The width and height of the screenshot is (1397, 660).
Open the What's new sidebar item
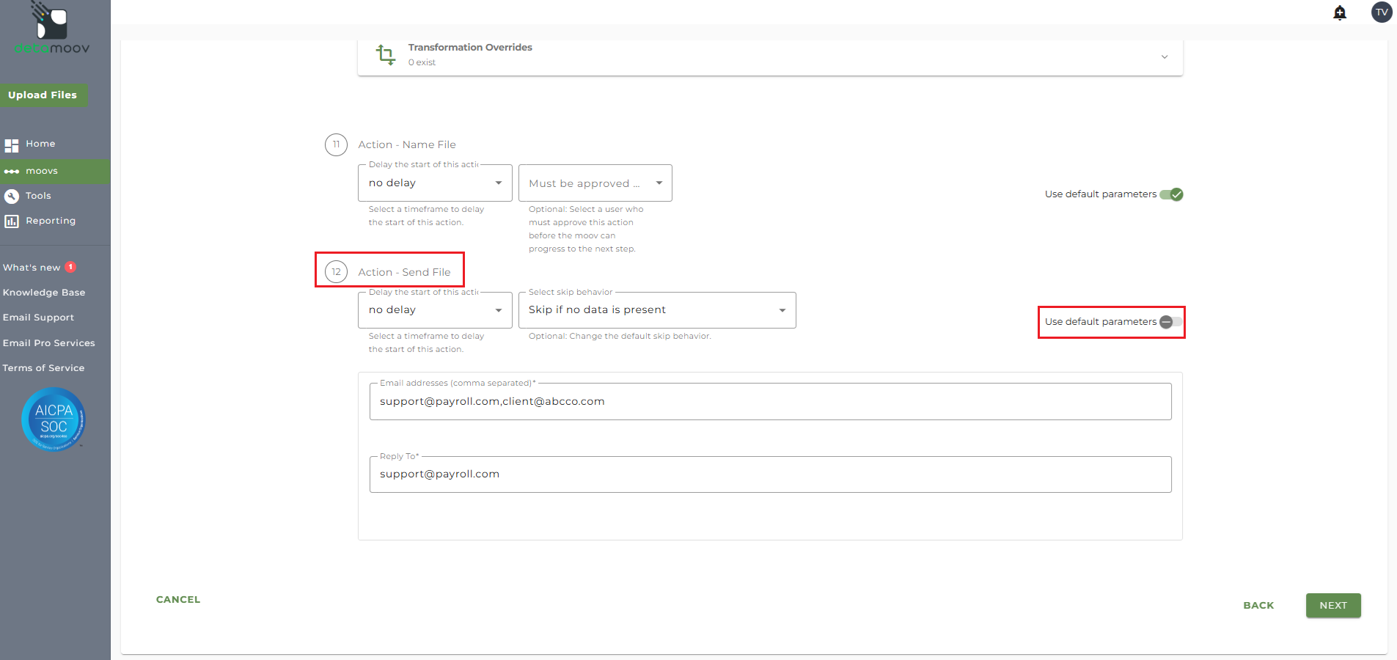pyautogui.click(x=32, y=268)
